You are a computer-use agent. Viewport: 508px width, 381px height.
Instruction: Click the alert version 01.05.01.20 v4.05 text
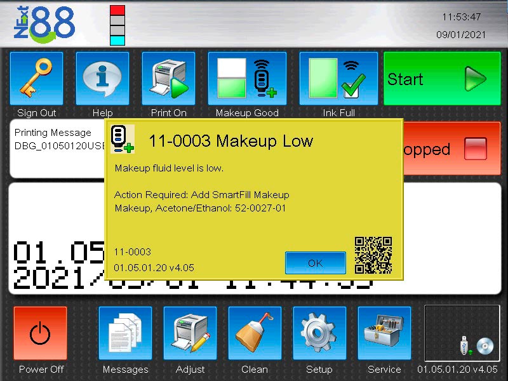[154, 267]
